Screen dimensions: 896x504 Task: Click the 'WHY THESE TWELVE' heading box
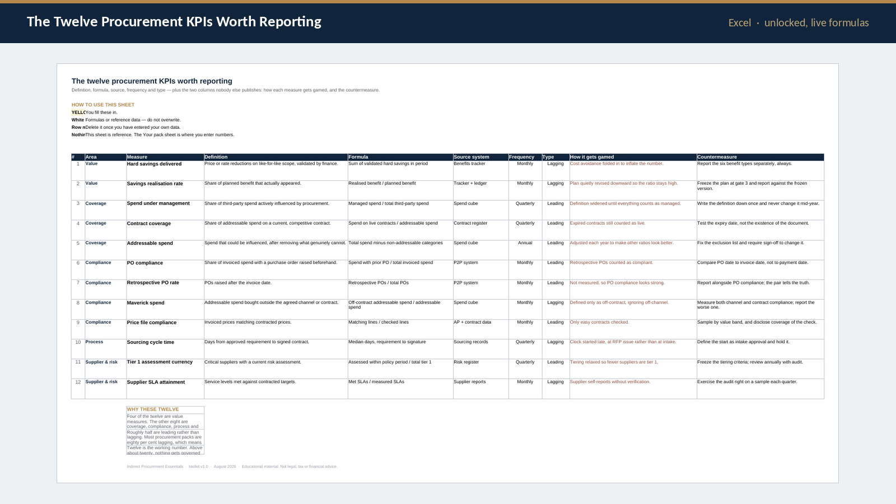[165, 409]
